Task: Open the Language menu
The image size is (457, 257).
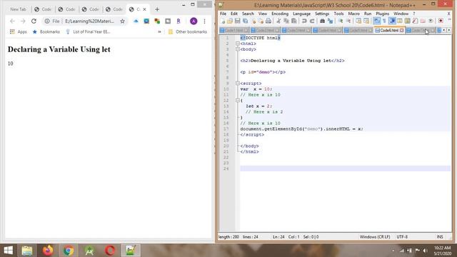Action: pyautogui.click(x=301, y=14)
